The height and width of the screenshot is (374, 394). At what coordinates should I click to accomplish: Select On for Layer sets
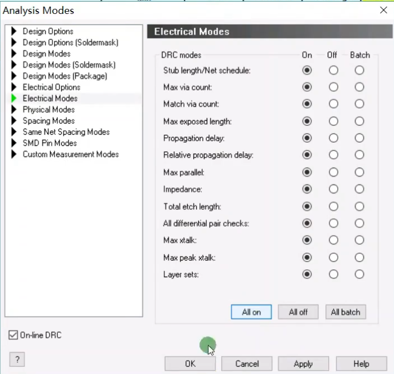(307, 274)
